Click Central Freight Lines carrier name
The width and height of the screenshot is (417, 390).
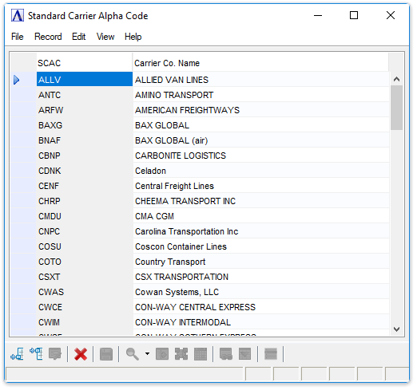pyautogui.click(x=174, y=186)
